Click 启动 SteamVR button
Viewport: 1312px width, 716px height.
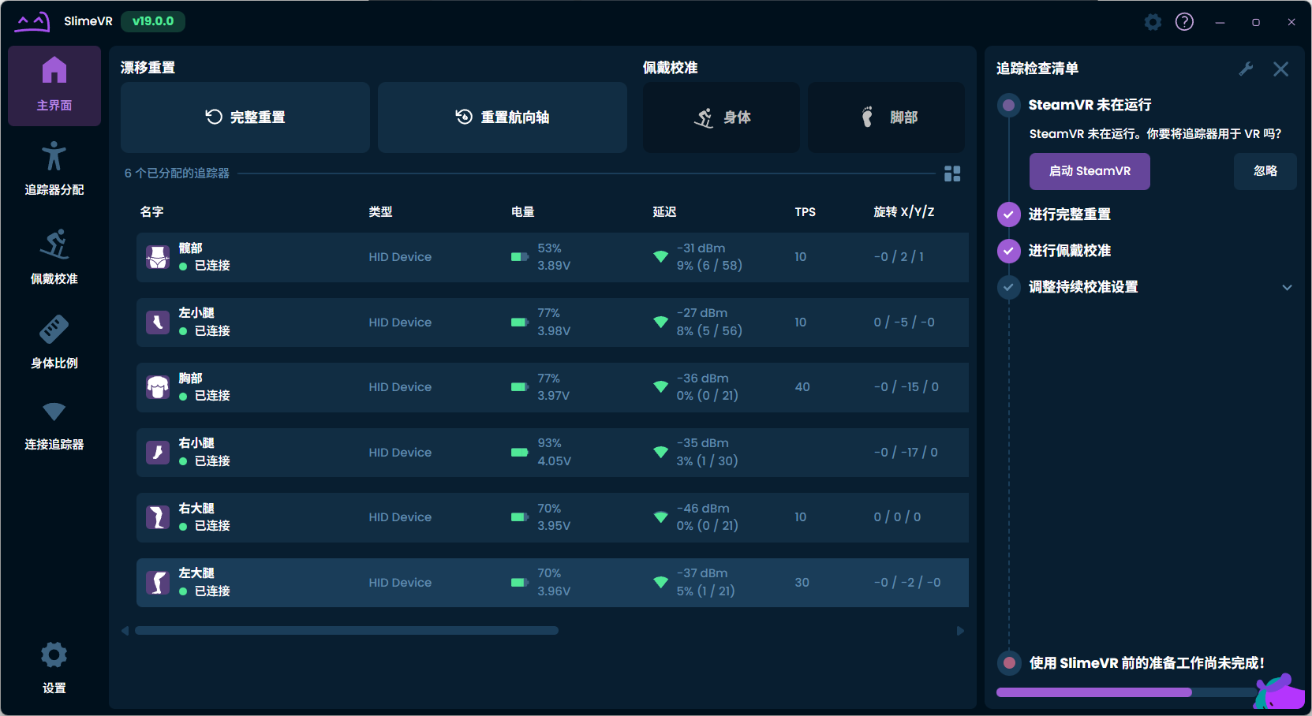click(x=1090, y=171)
